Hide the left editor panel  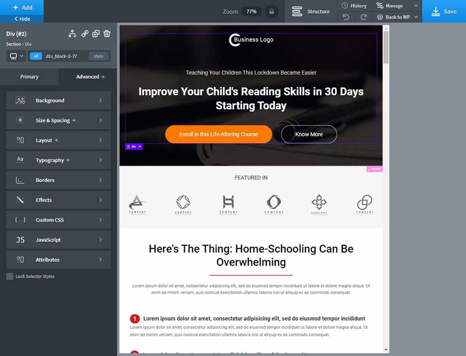22,19
